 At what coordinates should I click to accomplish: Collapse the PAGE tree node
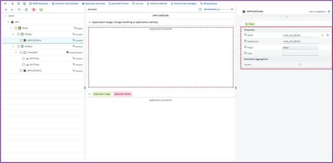coord(11,28)
